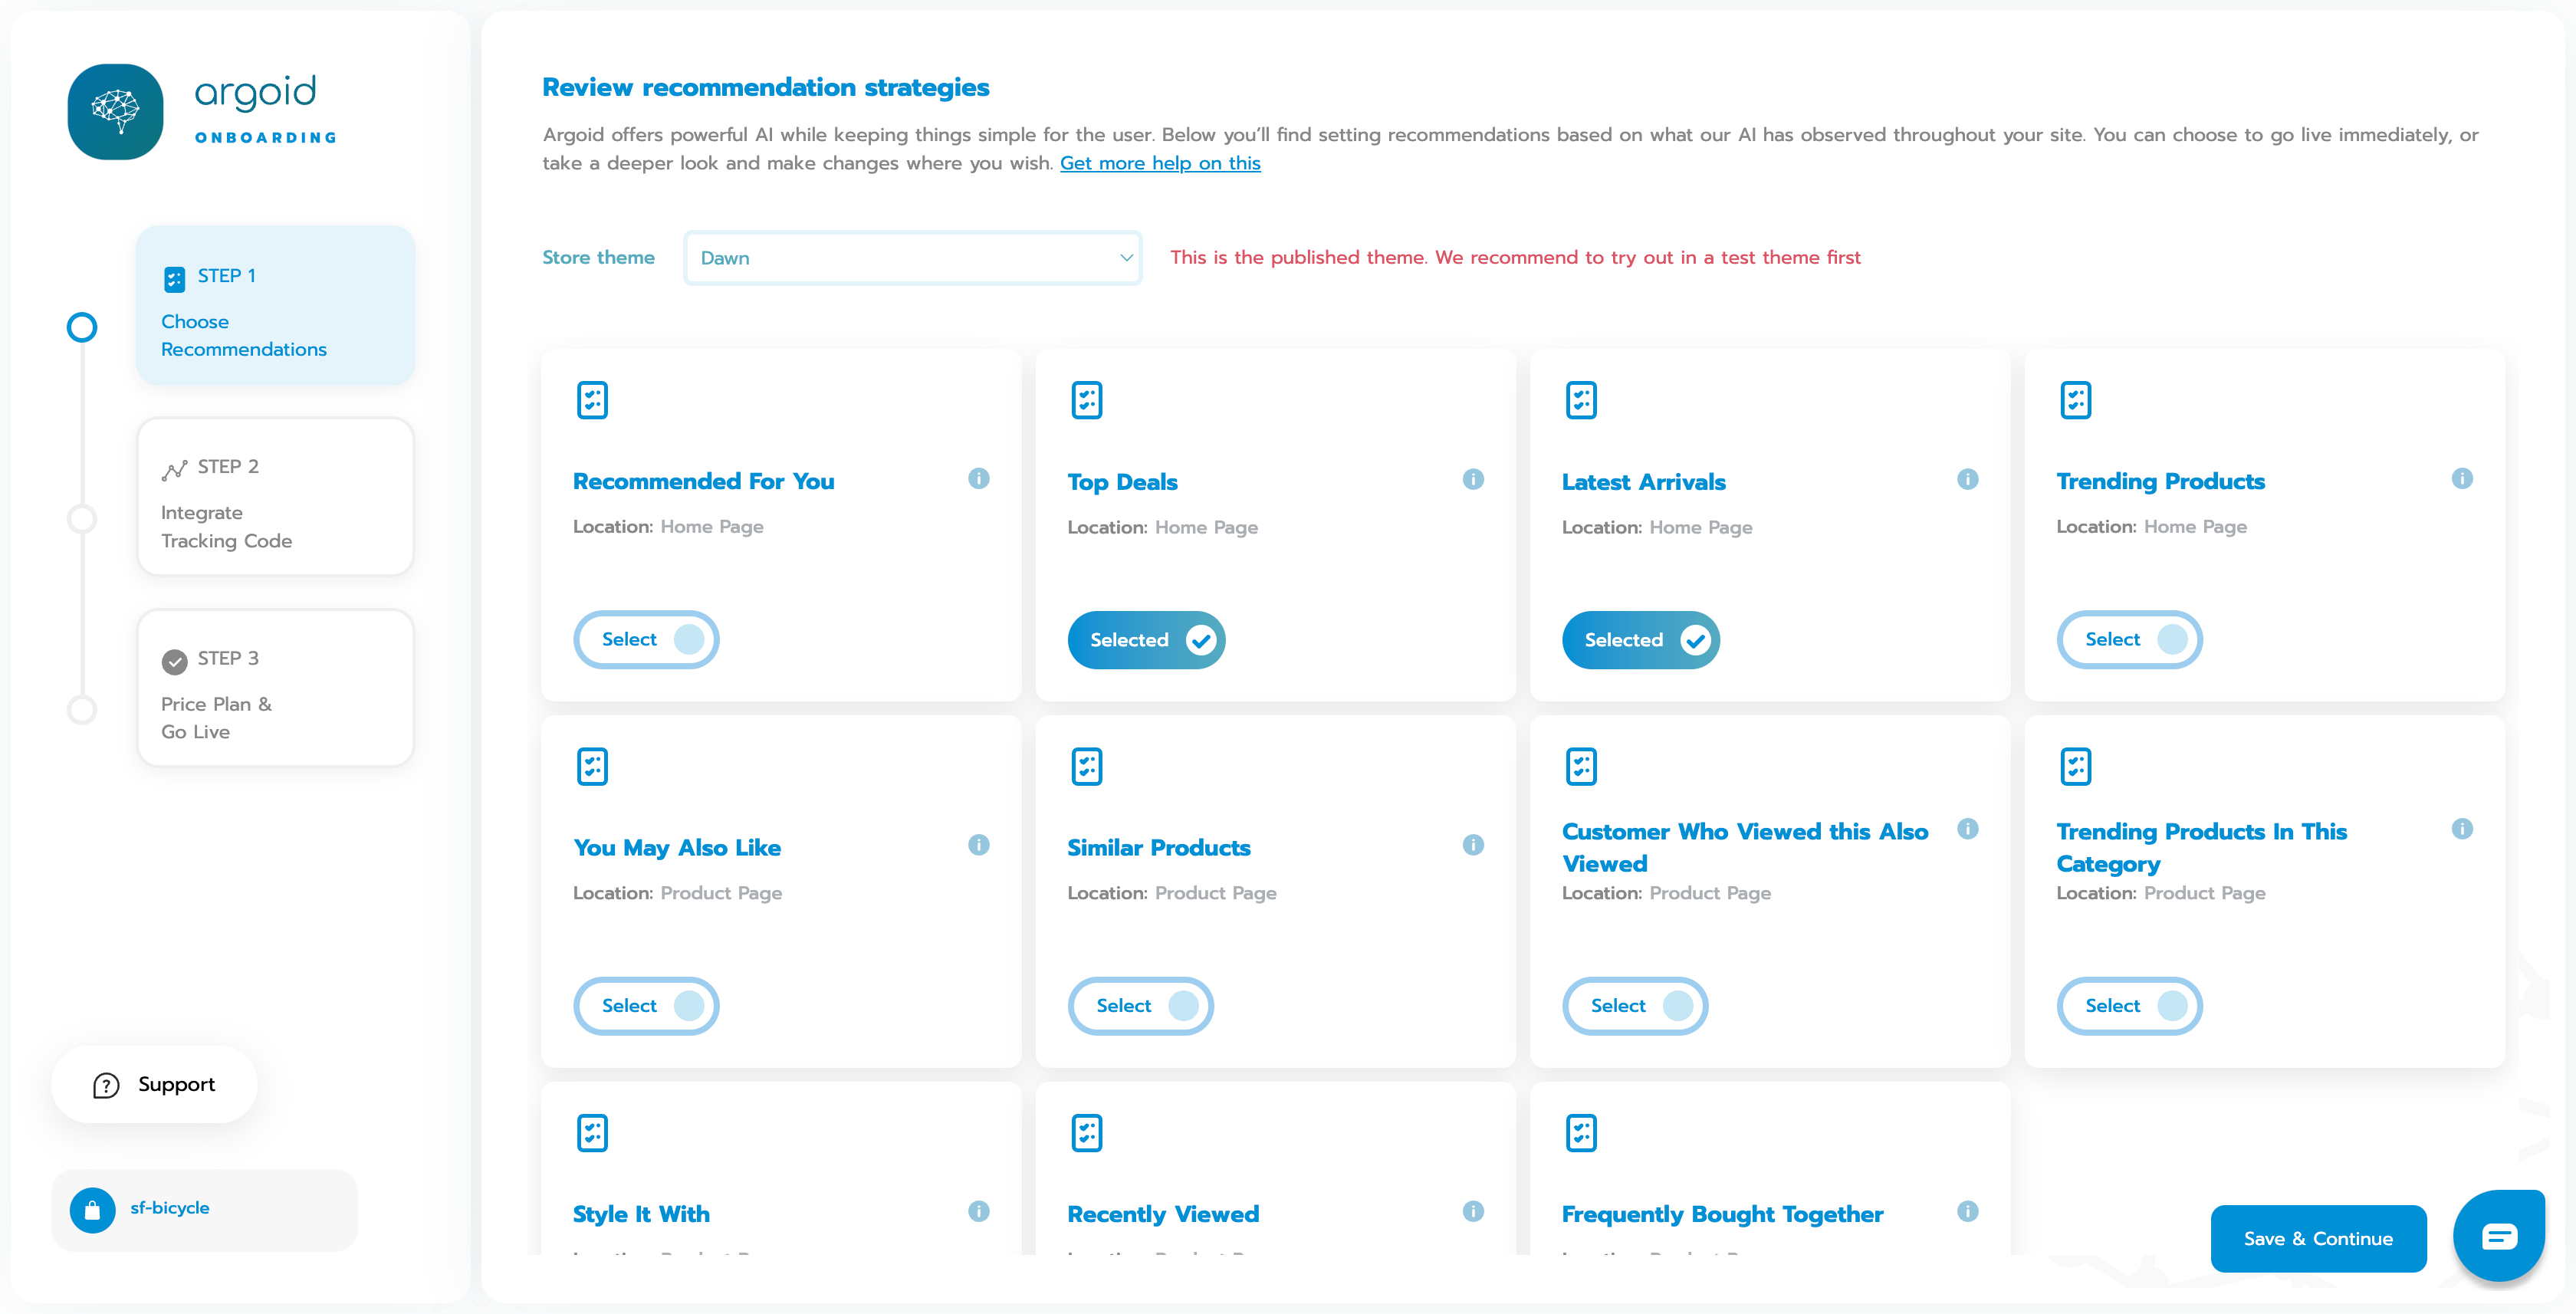Select Step 1 Choose Recommendations
This screenshot has width=2576, height=1314.
coord(275,305)
